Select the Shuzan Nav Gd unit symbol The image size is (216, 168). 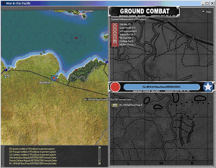115,35
